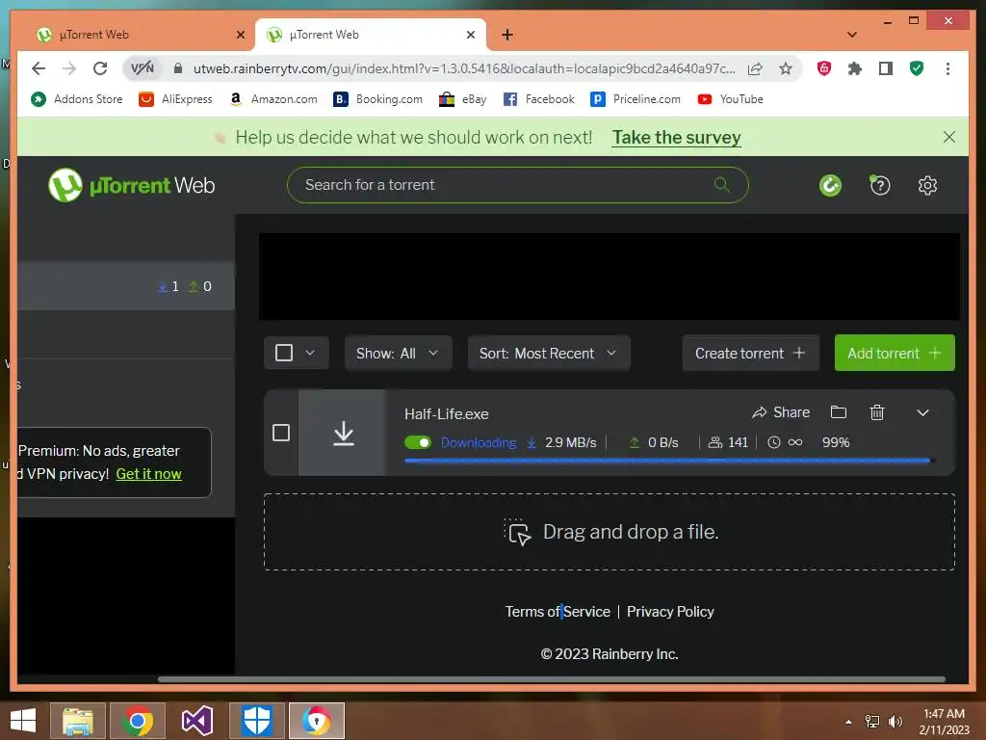Click the green shield checkmark icon
This screenshot has width=986, height=740.
[x=917, y=68]
